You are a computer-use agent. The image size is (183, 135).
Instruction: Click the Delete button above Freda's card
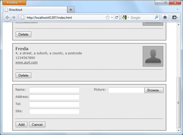click(23, 34)
